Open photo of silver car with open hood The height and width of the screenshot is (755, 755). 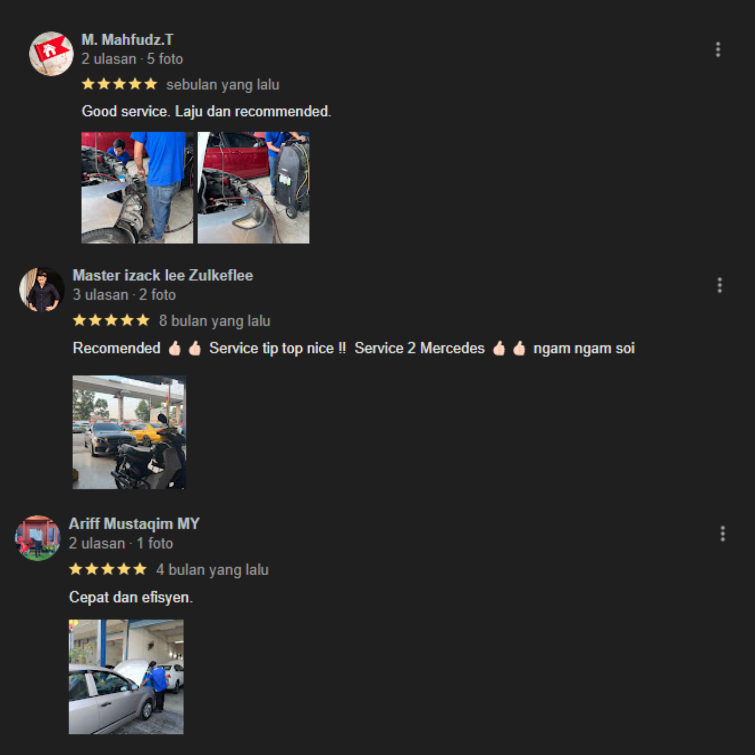click(126, 677)
